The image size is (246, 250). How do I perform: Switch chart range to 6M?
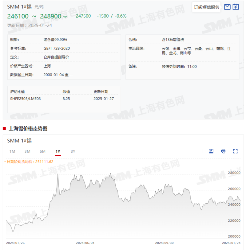(43, 151)
